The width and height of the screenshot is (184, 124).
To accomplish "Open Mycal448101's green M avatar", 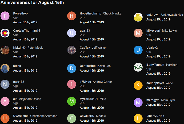I will pos(71,101).
